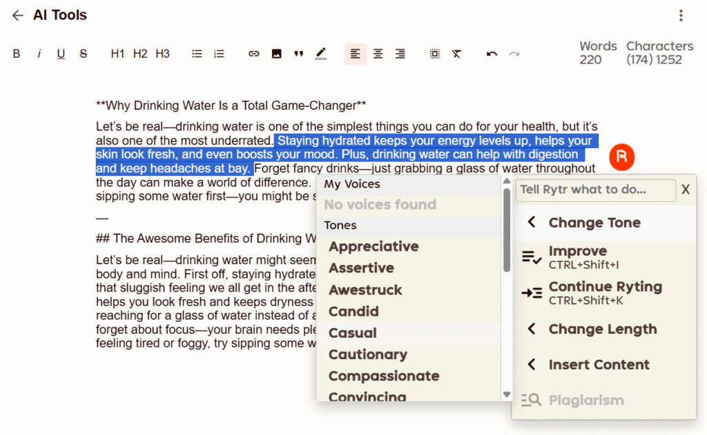
Task: Run the Improve action
Action: click(579, 256)
